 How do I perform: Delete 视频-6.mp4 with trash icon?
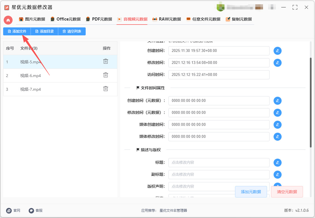[x=106, y=75]
